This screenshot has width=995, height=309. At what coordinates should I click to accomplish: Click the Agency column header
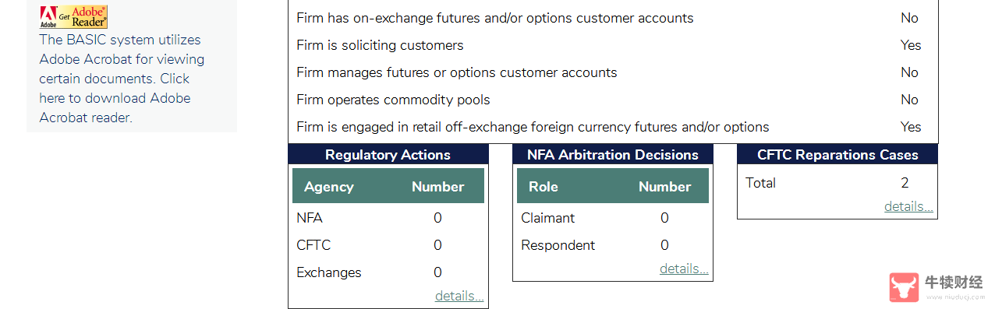click(x=328, y=187)
